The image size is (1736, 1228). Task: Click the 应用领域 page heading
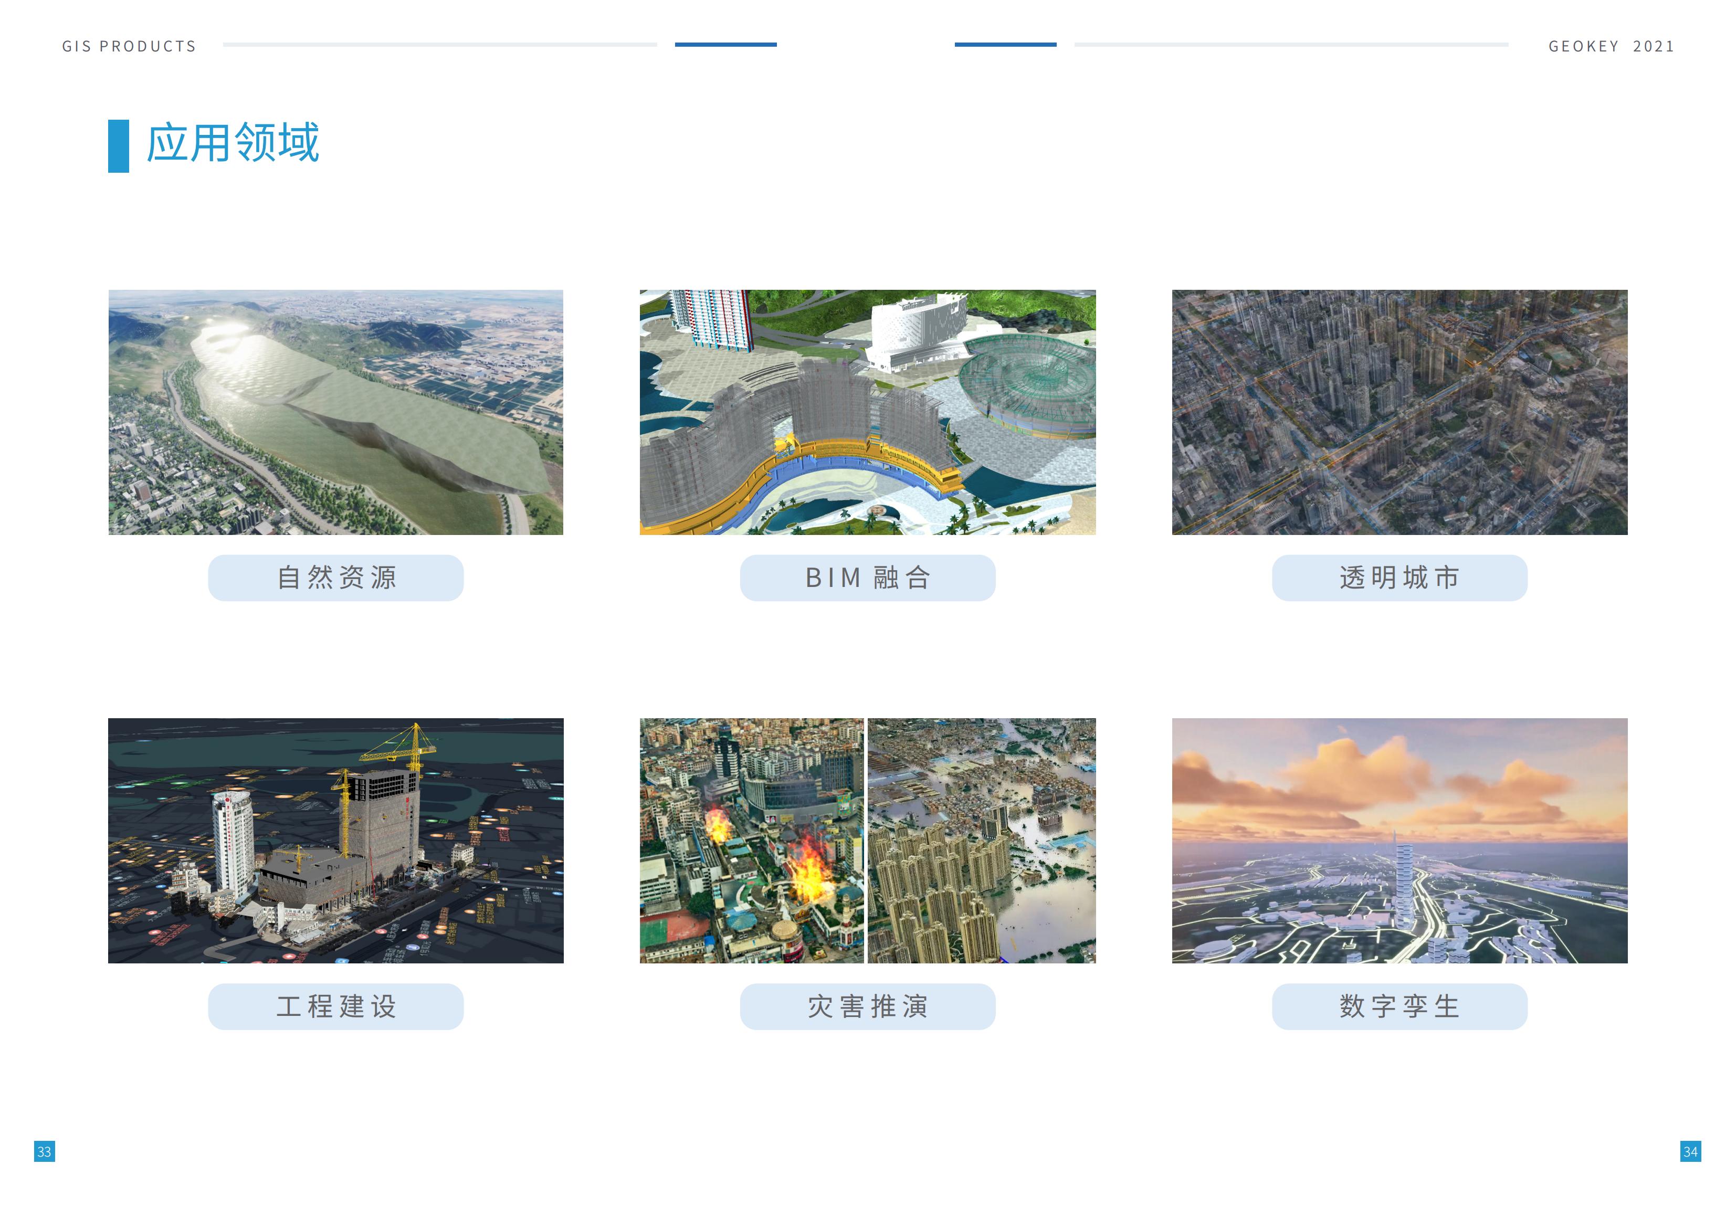(233, 143)
